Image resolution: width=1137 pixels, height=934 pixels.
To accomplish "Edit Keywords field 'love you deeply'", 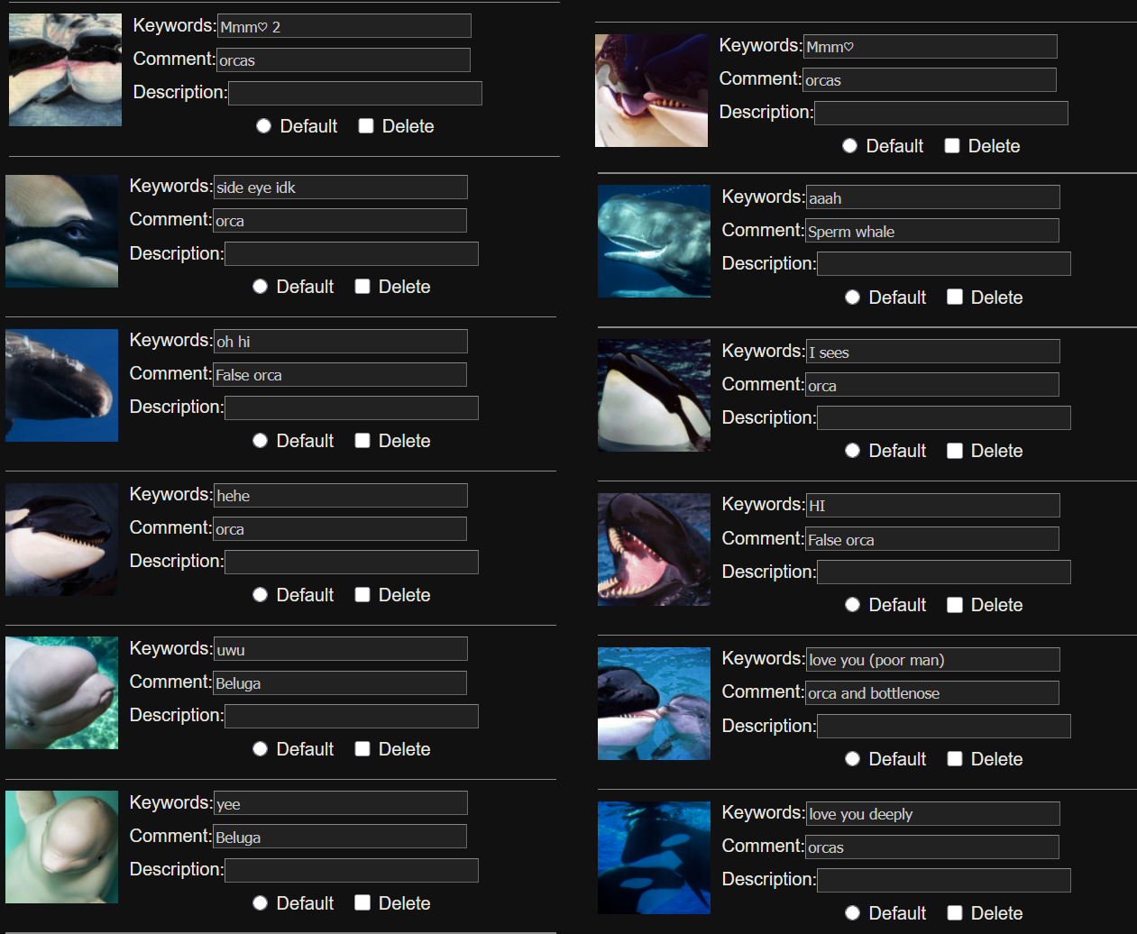I will point(933,813).
